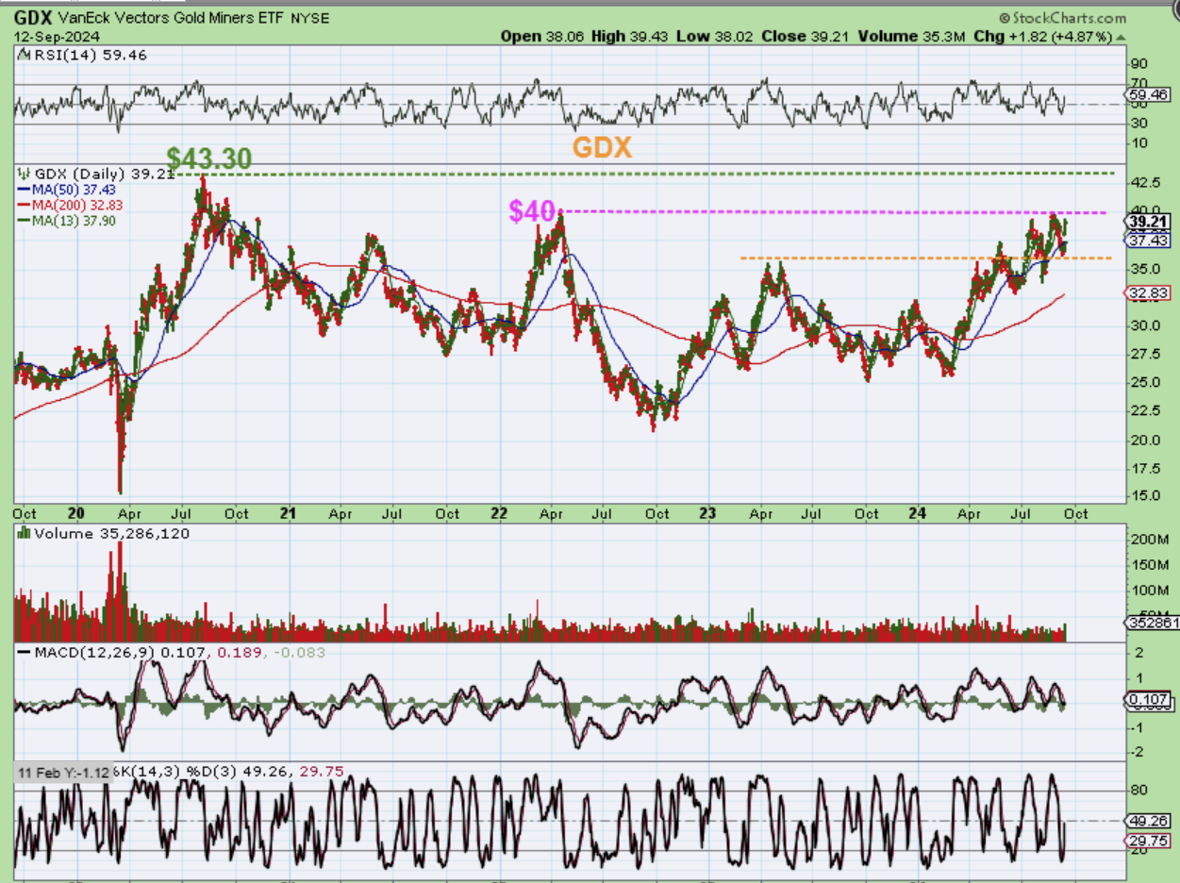Click the '23' year label on time axis
Screen dimensions: 1180x883
point(708,513)
